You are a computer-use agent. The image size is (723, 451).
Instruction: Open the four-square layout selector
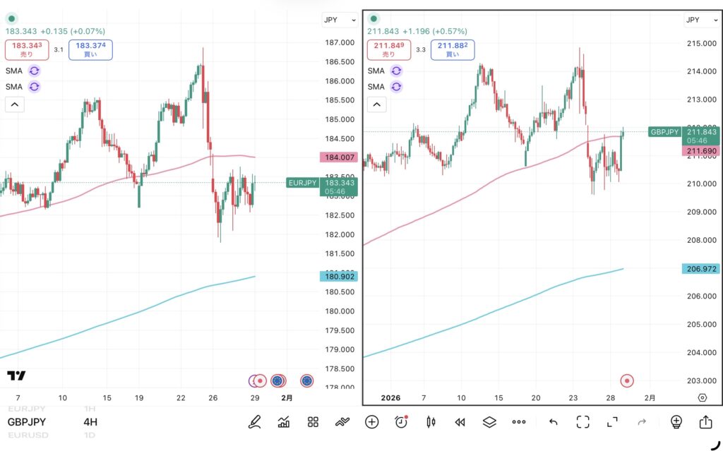[x=313, y=422]
